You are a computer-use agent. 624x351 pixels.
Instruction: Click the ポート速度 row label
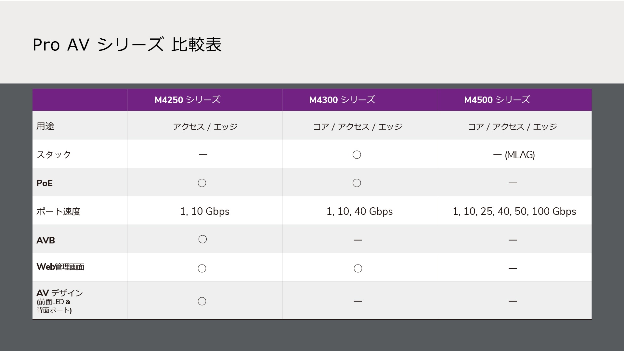(x=58, y=212)
